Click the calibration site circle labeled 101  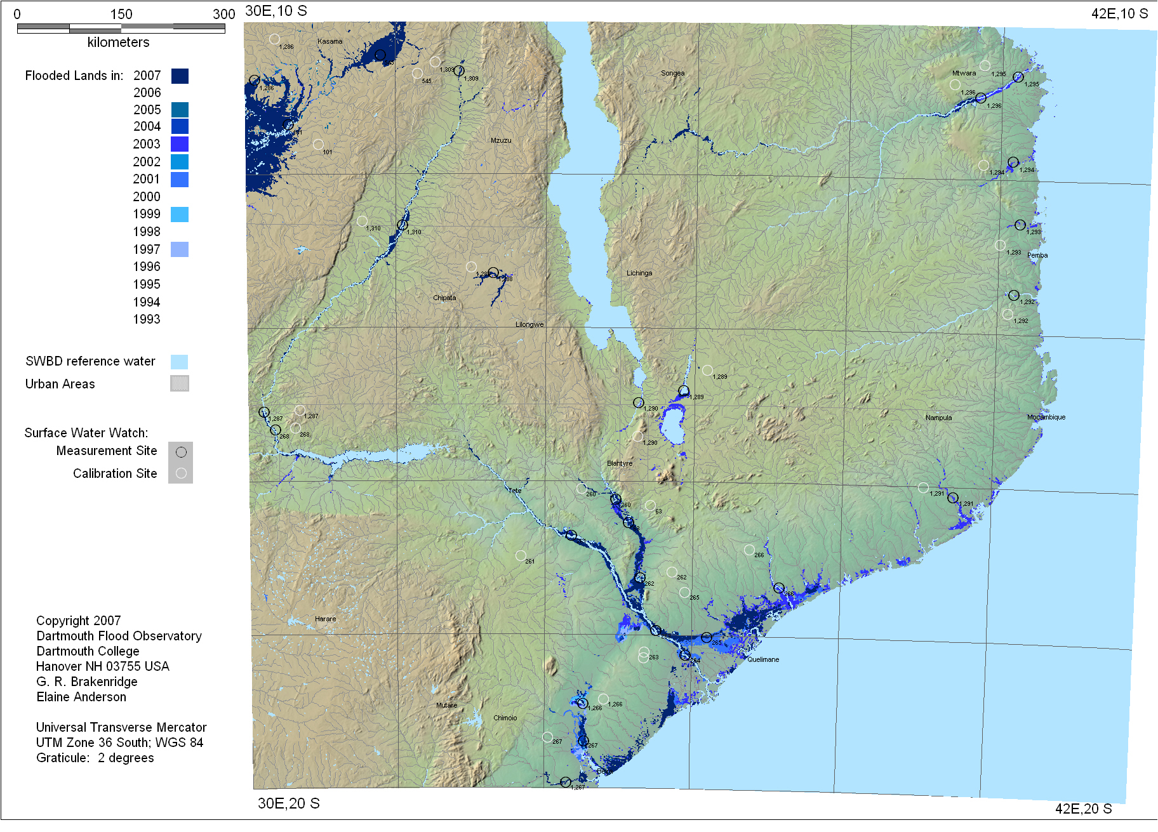click(318, 145)
